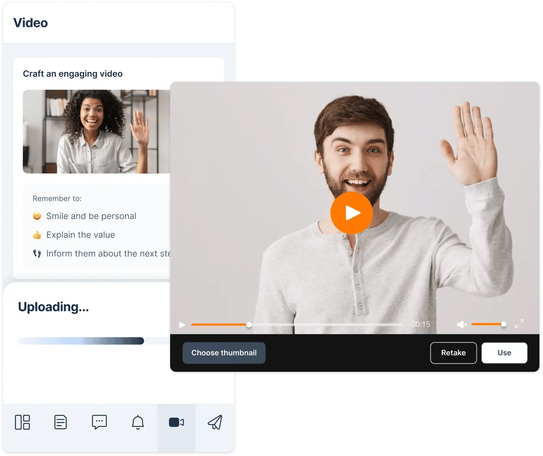
Task: Click the 'Smile and be personal' tip
Action: [91, 216]
